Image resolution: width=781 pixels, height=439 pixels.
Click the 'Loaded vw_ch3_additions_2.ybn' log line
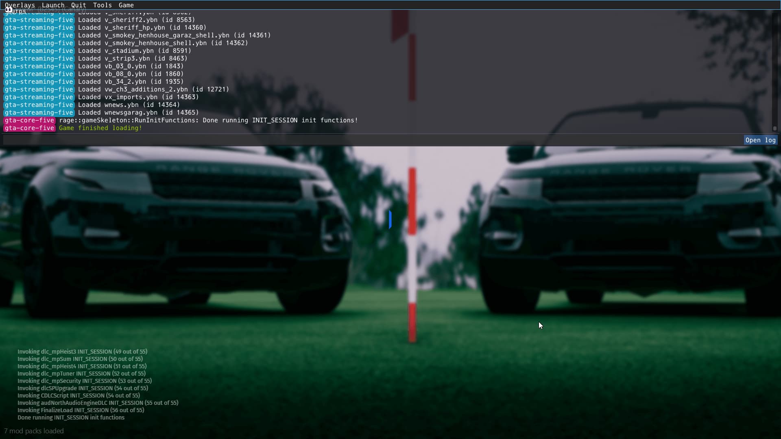(154, 89)
